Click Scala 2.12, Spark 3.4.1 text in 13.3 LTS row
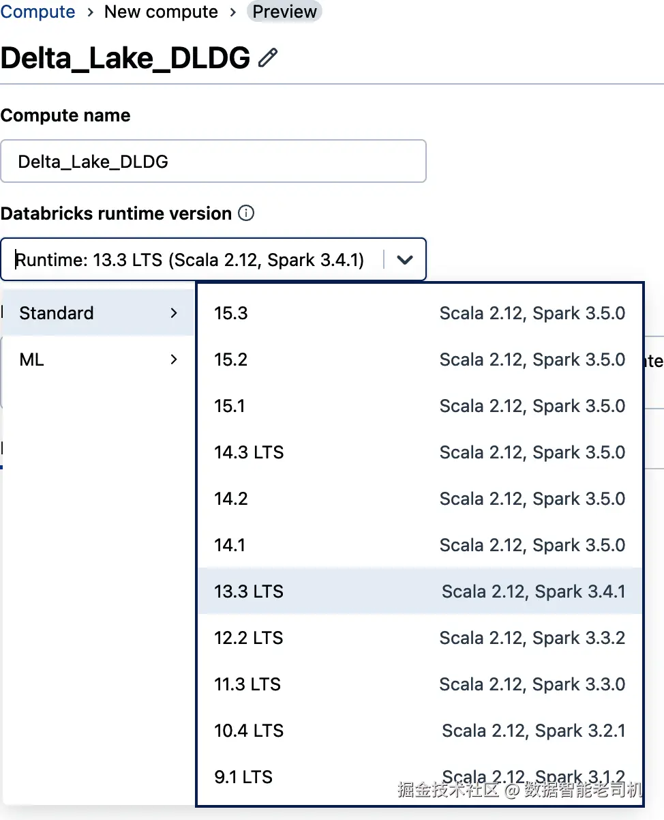The width and height of the screenshot is (664, 820). tap(534, 591)
